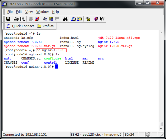Click 'apache-tomcat-7.0.61.tar.gz' red file name
The width and height of the screenshot is (166, 139).
[30, 46]
